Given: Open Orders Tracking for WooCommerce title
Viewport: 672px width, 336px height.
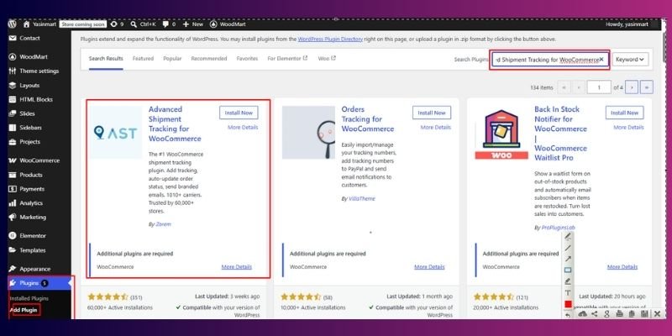Looking at the screenshot, I should 368,119.
